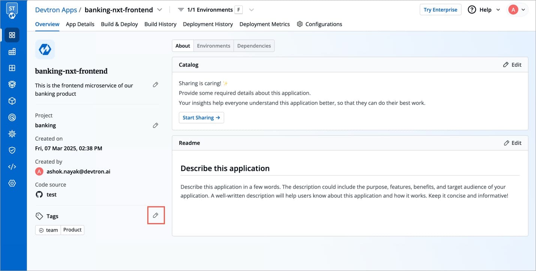The height and width of the screenshot is (271, 536).
Task: Select the About section tab
Action: pos(183,46)
